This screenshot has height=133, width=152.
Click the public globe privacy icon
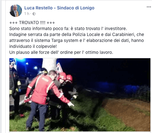(x=34, y=14)
